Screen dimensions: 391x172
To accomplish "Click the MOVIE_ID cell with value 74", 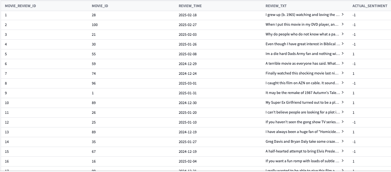I will [94, 73].
